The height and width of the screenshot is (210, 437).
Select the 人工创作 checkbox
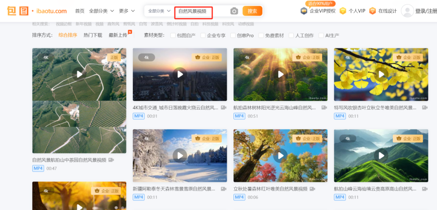point(291,35)
